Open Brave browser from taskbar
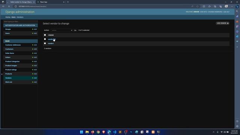Viewport: 240px width, 135px height. tap(103, 132)
